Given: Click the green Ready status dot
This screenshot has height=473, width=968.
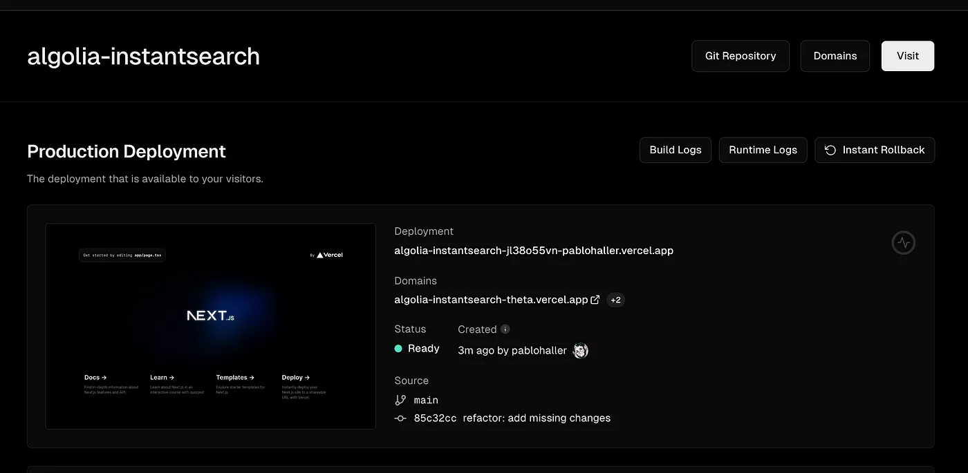Looking at the screenshot, I should tap(398, 349).
